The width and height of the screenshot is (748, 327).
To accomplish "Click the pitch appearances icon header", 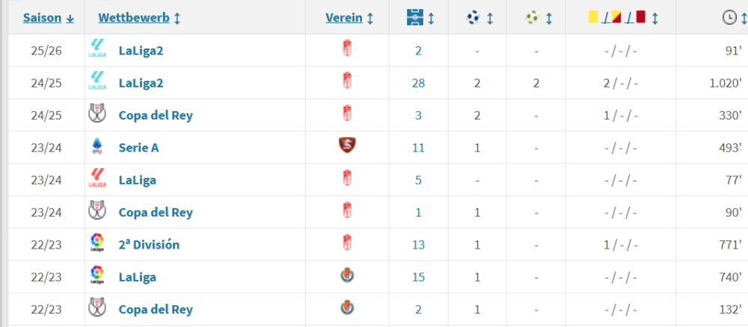I will point(414,17).
